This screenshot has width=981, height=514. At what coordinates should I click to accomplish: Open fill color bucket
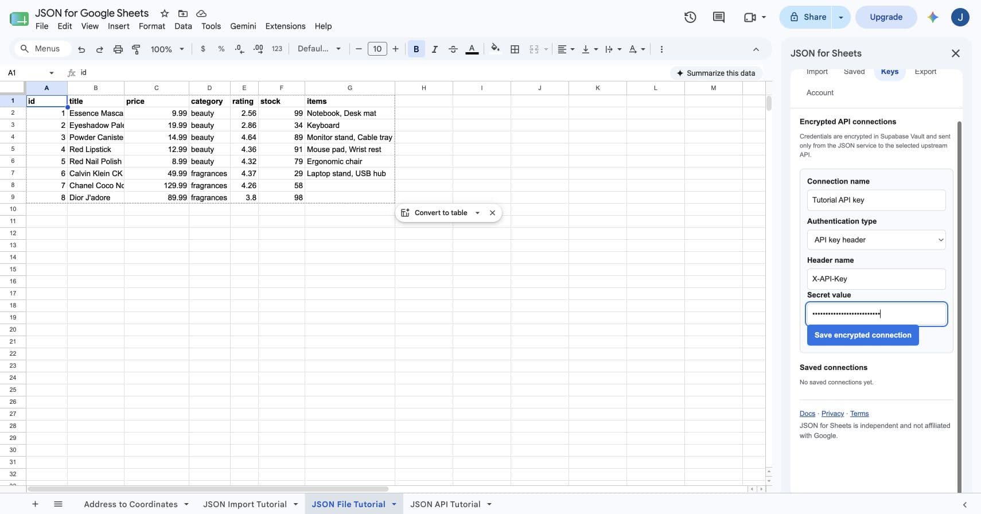(495, 49)
